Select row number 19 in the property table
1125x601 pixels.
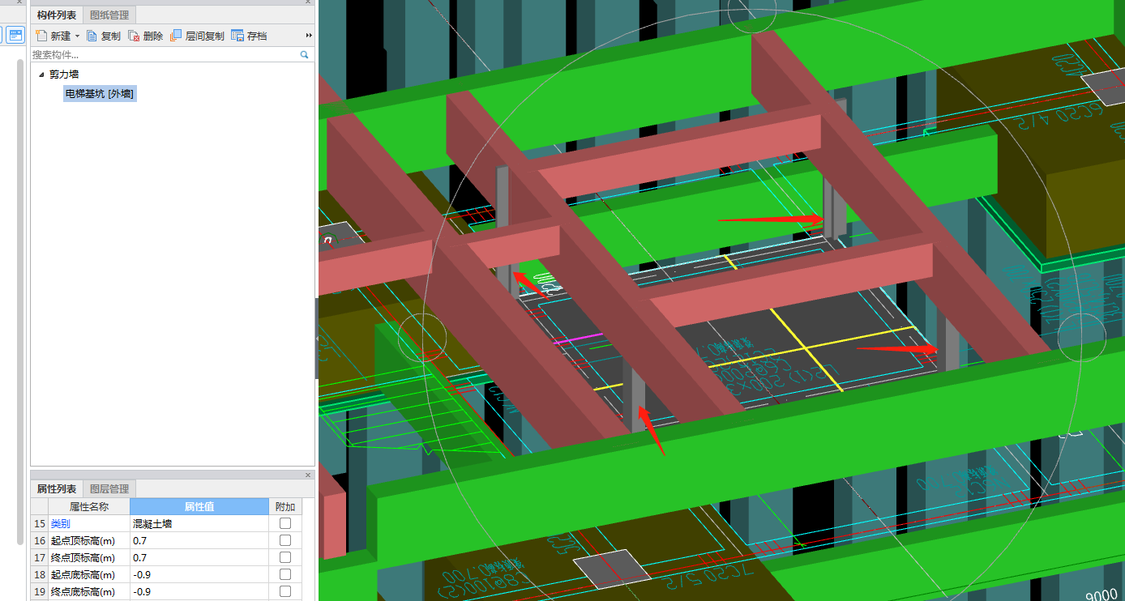[x=40, y=592]
